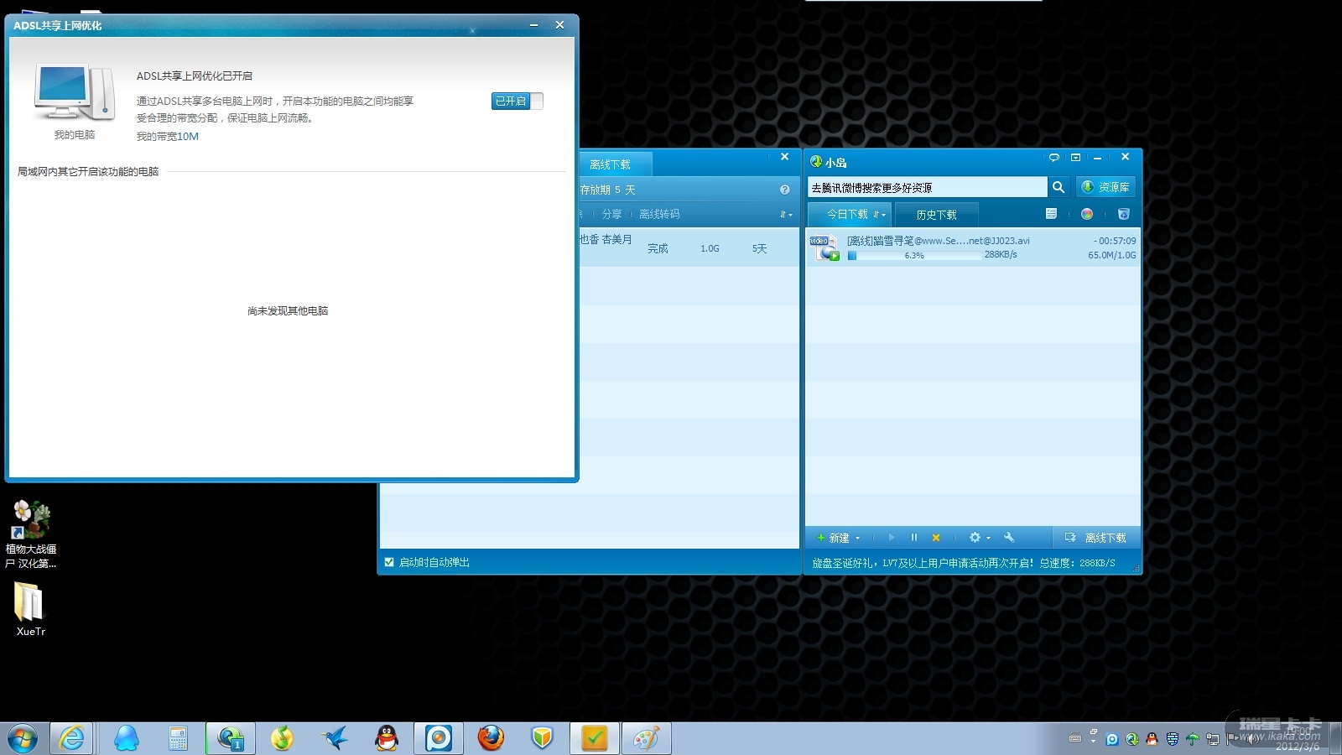Open the yellow checkmark taskbar icon

pos(595,738)
